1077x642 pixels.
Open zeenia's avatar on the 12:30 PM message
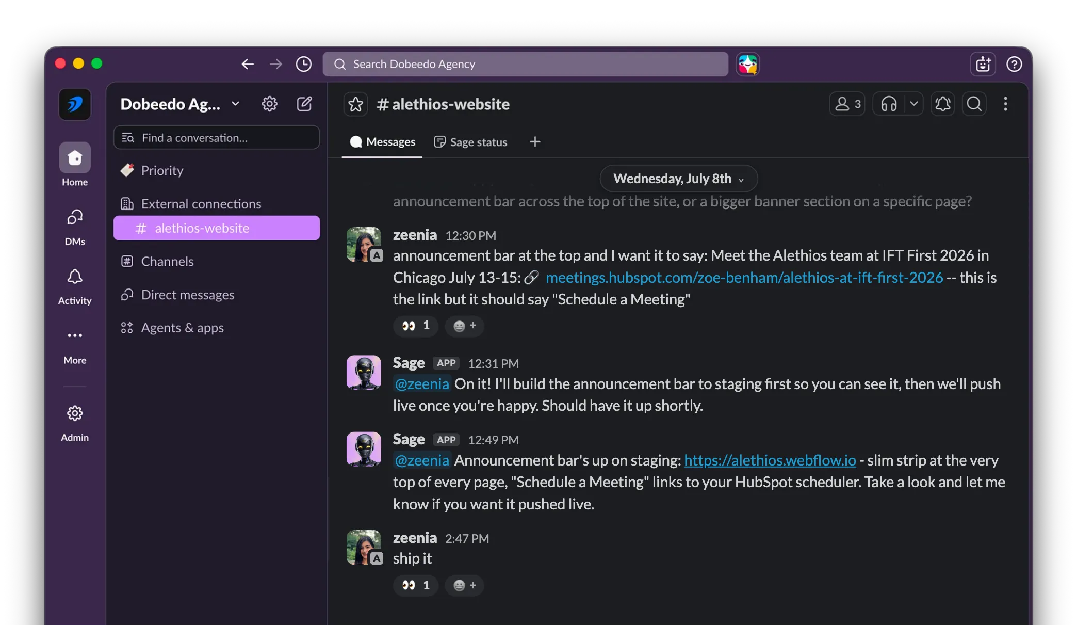tap(364, 245)
